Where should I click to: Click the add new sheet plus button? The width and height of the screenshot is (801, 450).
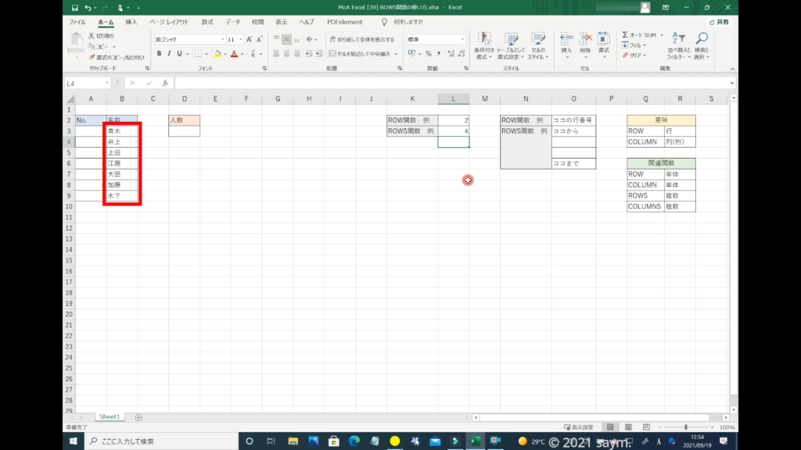pos(138,417)
